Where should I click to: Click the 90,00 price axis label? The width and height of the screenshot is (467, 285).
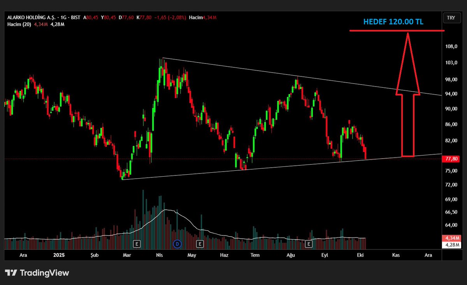[451, 109]
